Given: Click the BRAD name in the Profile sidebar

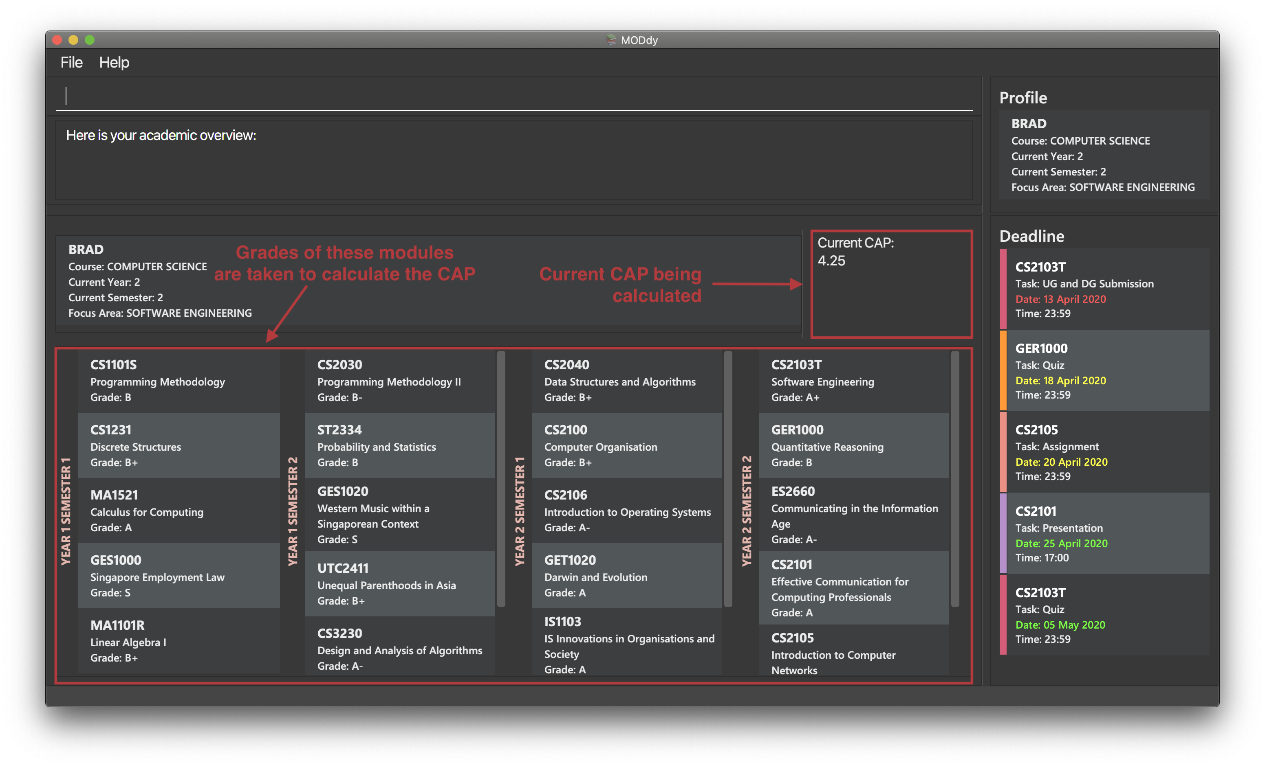Looking at the screenshot, I should click(1029, 124).
